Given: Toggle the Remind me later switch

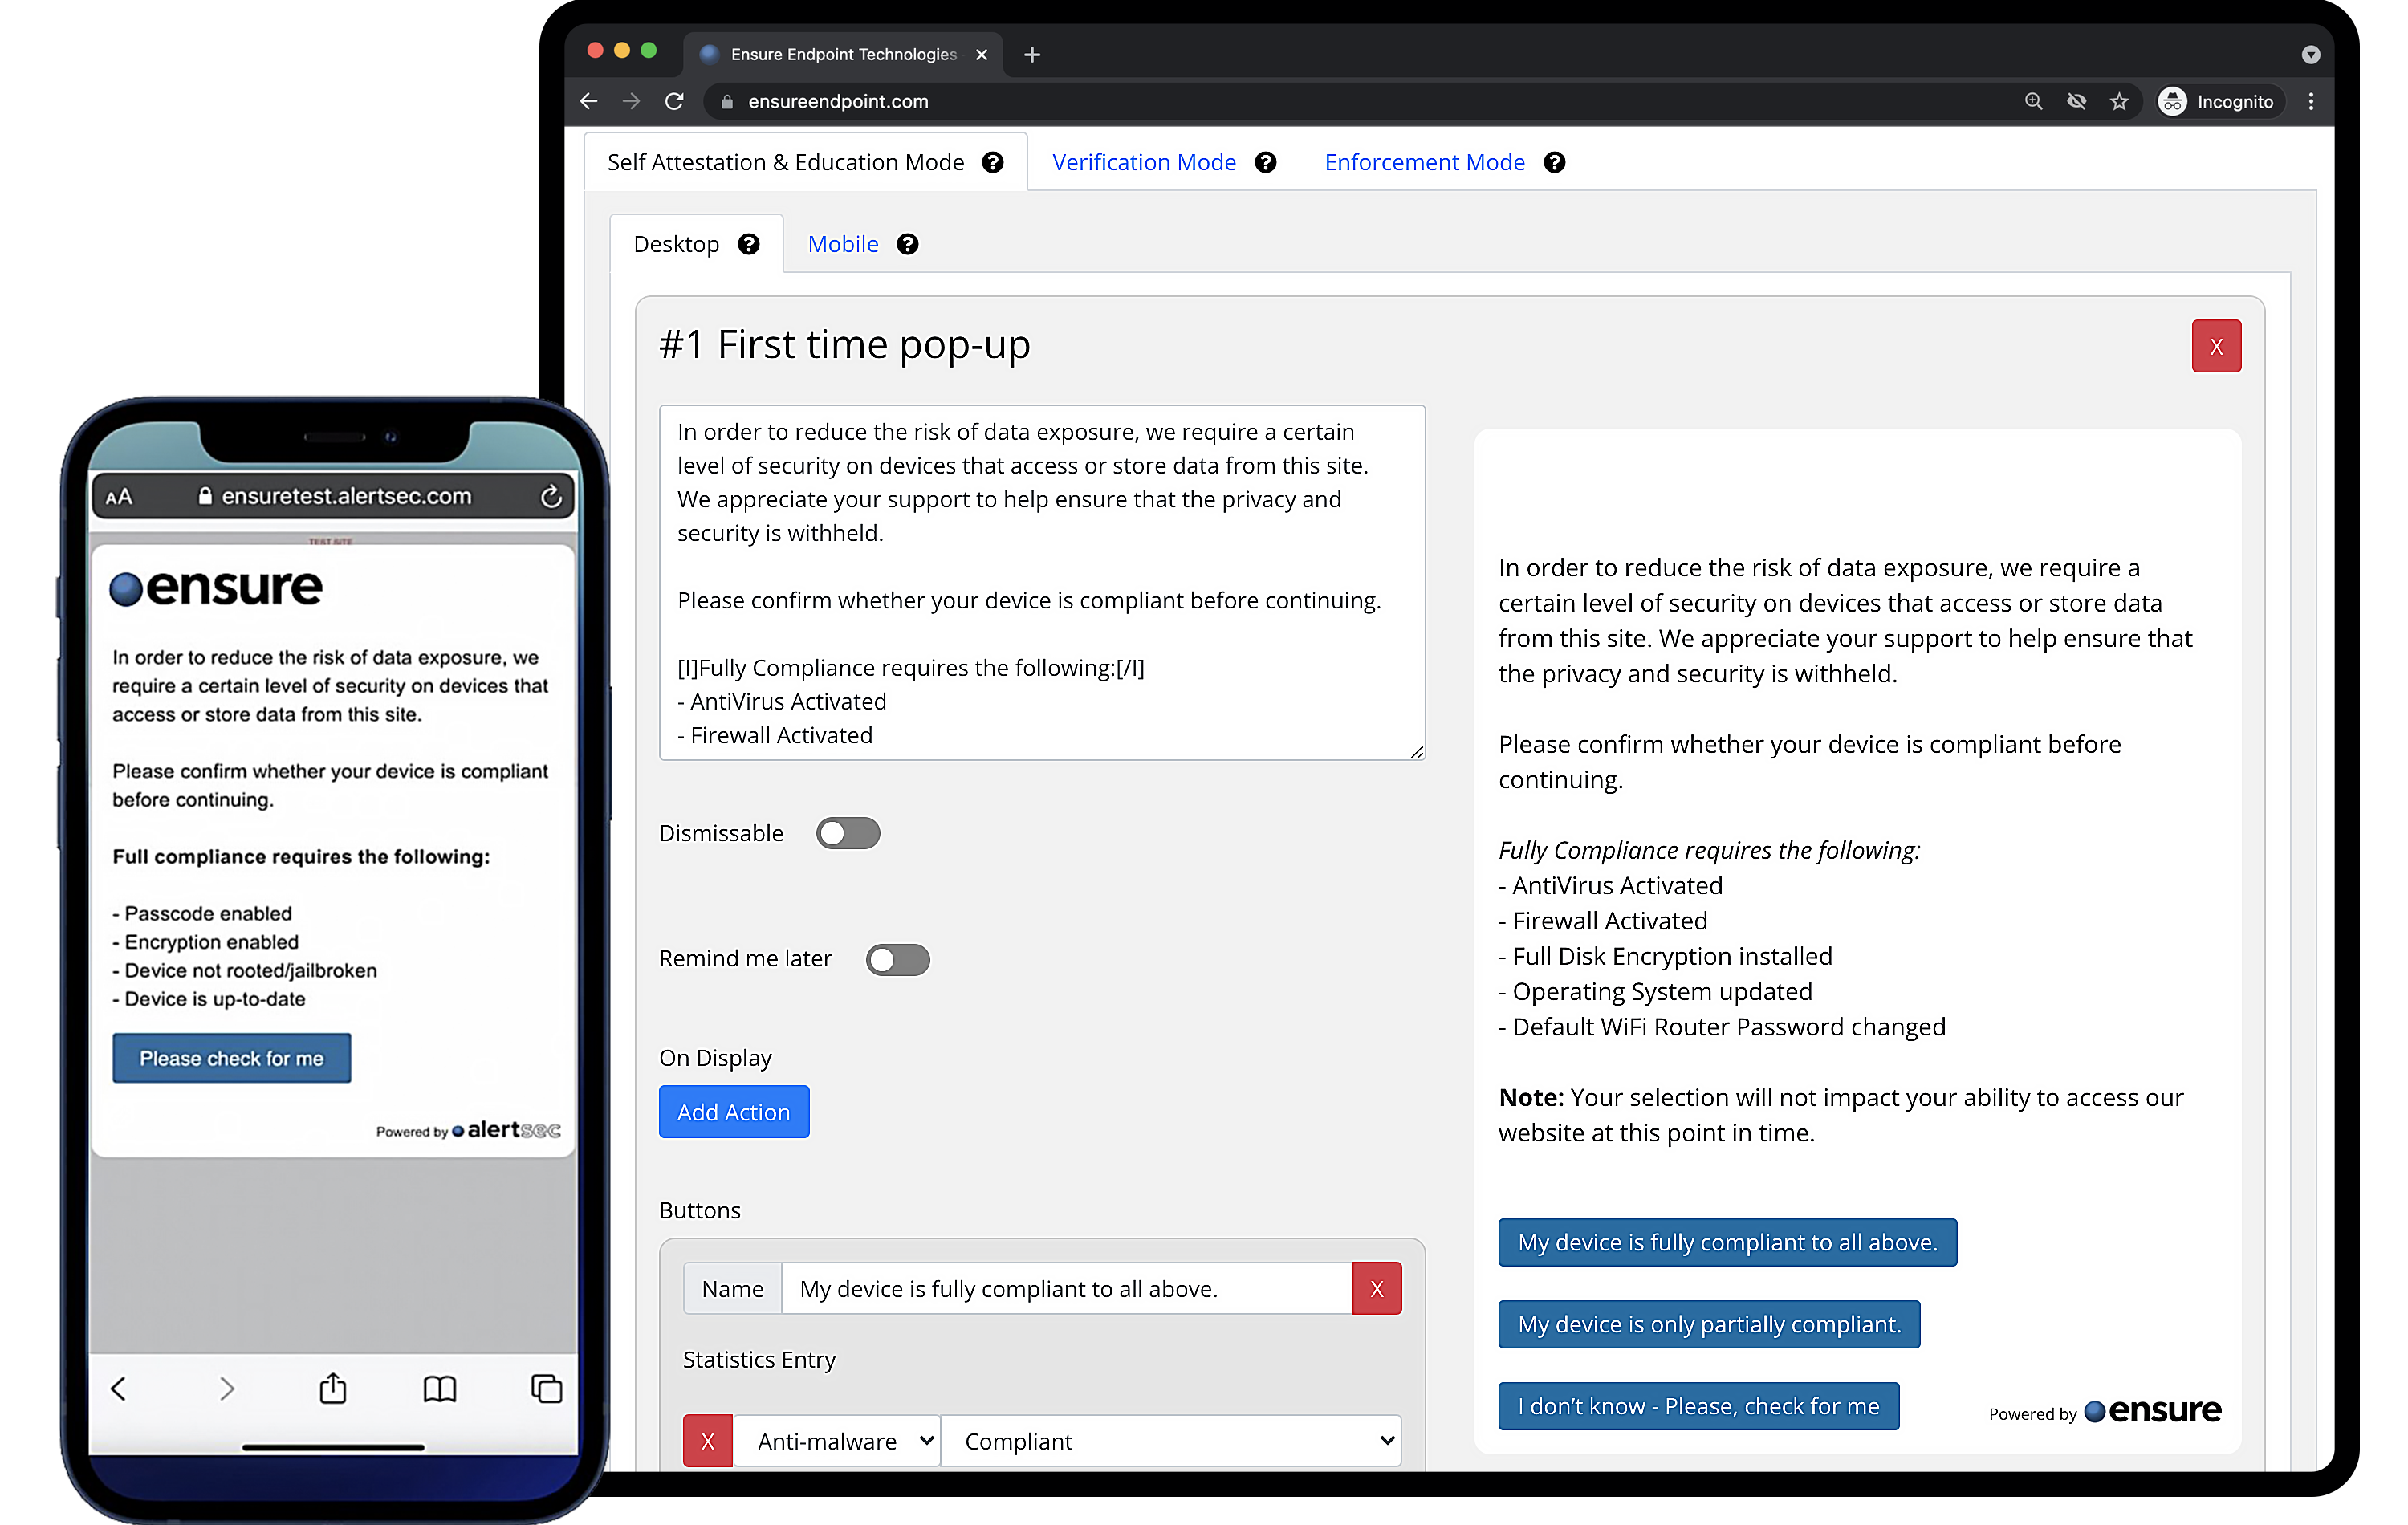Looking at the screenshot, I should tap(898, 959).
